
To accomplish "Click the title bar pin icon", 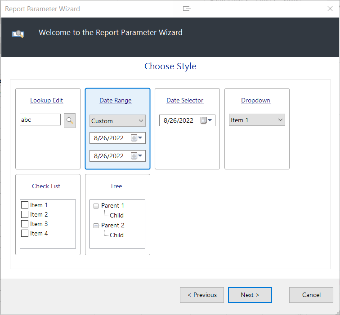I will tap(187, 9).
